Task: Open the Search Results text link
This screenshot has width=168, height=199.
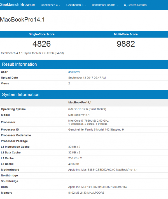Action: (x=137, y=5)
